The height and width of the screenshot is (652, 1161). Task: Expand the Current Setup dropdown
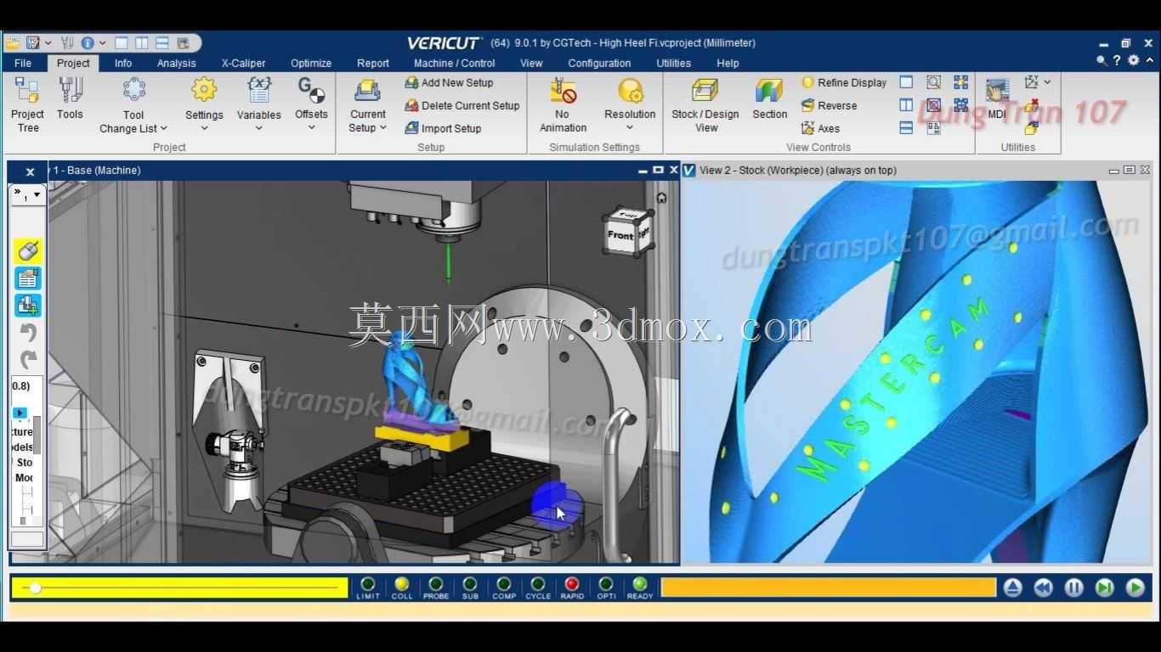pos(383,128)
